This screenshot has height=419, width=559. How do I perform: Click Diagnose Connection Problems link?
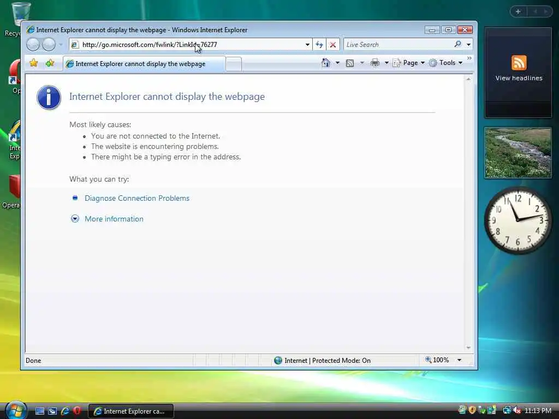(x=137, y=198)
